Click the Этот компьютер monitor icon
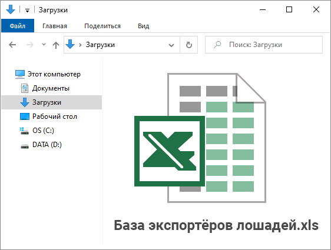The width and height of the screenshot is (331, 250). pos(20,74)
